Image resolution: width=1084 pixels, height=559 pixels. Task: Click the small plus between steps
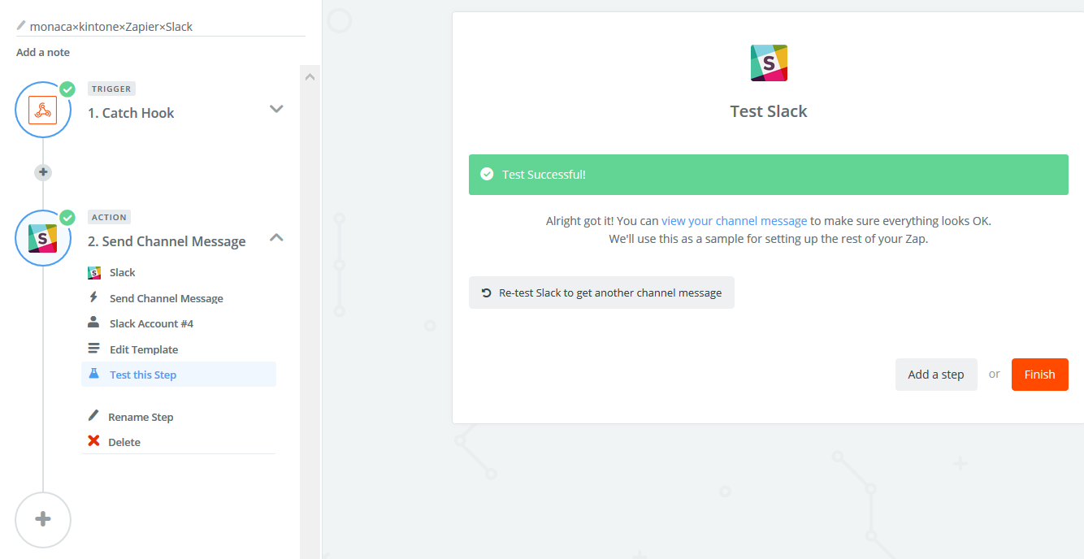tap(43, 172)
